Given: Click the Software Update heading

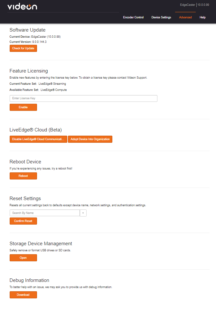Looking at the screenshot, I should [x=28, y=30].
